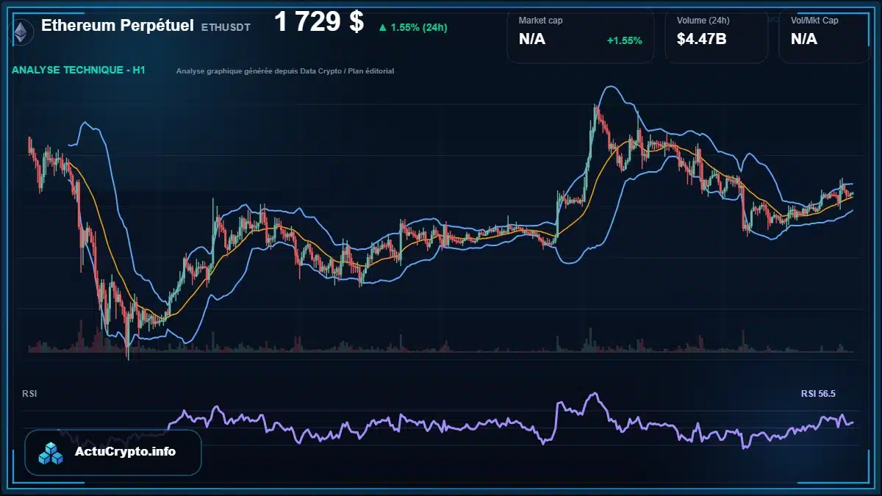Click the '$4.47B' volume value

(x=702, y=39)
